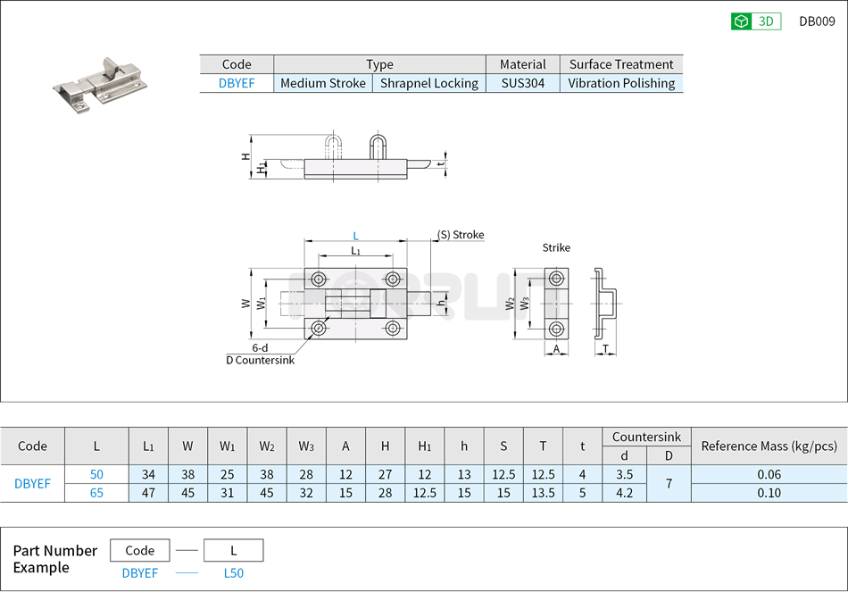The height and width of the screenshot is (592, 848).
Task: Select the DBYEF code in the dimensions table
Action: pyautogui.click(x=32, y=483)
